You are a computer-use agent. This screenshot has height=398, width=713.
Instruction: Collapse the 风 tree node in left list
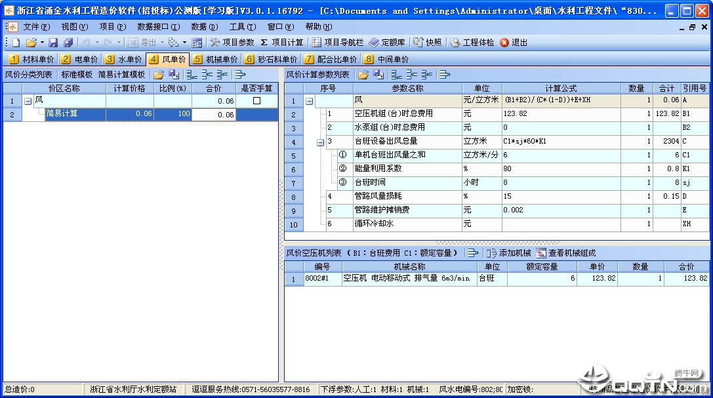(x=28, y=101)
